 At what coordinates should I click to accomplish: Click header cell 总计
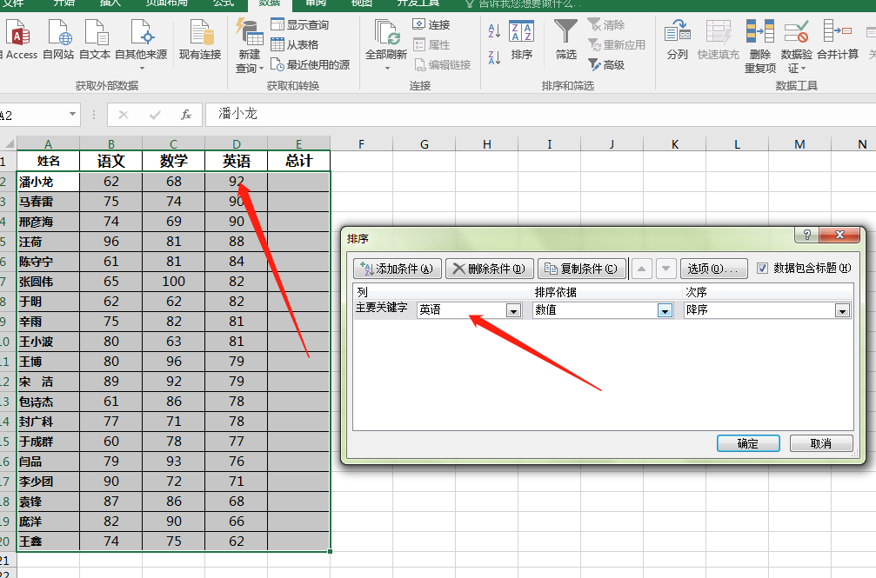[299, 161]
